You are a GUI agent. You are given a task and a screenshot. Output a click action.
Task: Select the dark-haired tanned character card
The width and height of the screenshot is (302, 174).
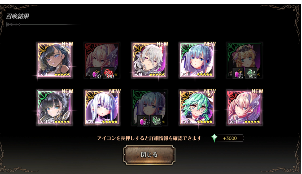[55, 60]
